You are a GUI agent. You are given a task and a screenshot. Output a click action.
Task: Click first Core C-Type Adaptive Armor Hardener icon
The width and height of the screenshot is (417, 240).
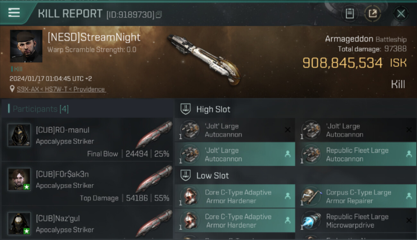[x=190, y=196]
